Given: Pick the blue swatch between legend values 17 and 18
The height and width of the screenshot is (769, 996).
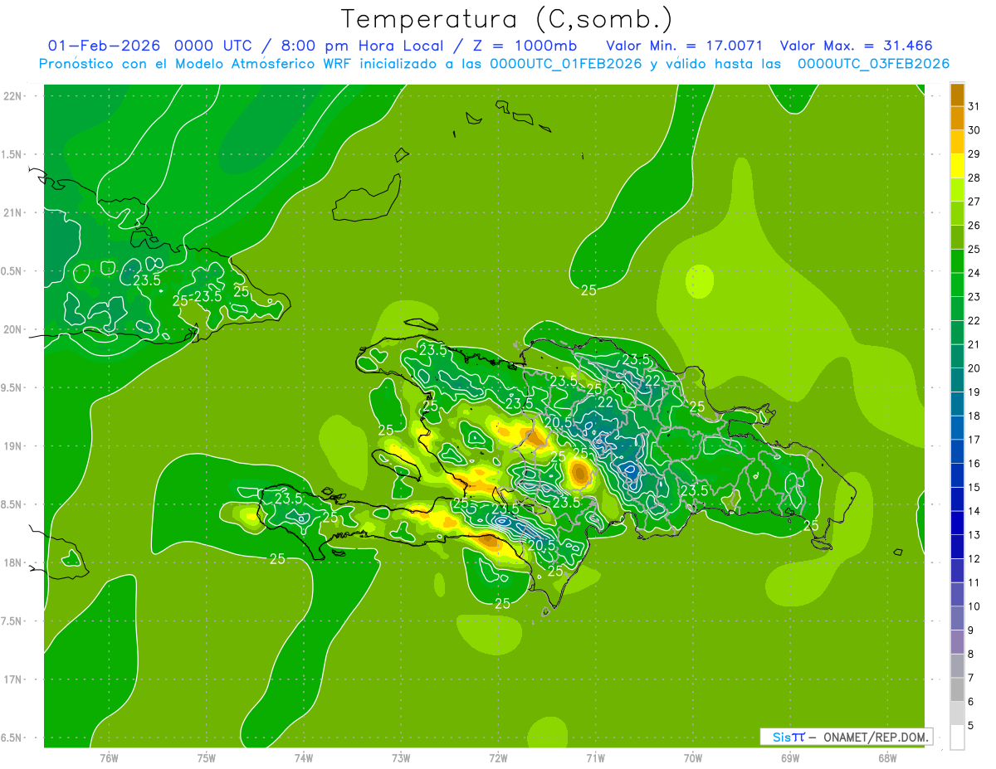Looking at the screenshot, I should tap(957, 427).
